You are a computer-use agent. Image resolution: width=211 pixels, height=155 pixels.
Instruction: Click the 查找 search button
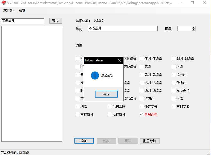pyautogui.click(x=55, y=21)
